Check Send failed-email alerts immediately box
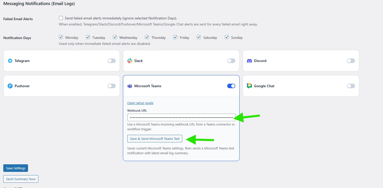 pyautogui.click(x=61, y=18)
